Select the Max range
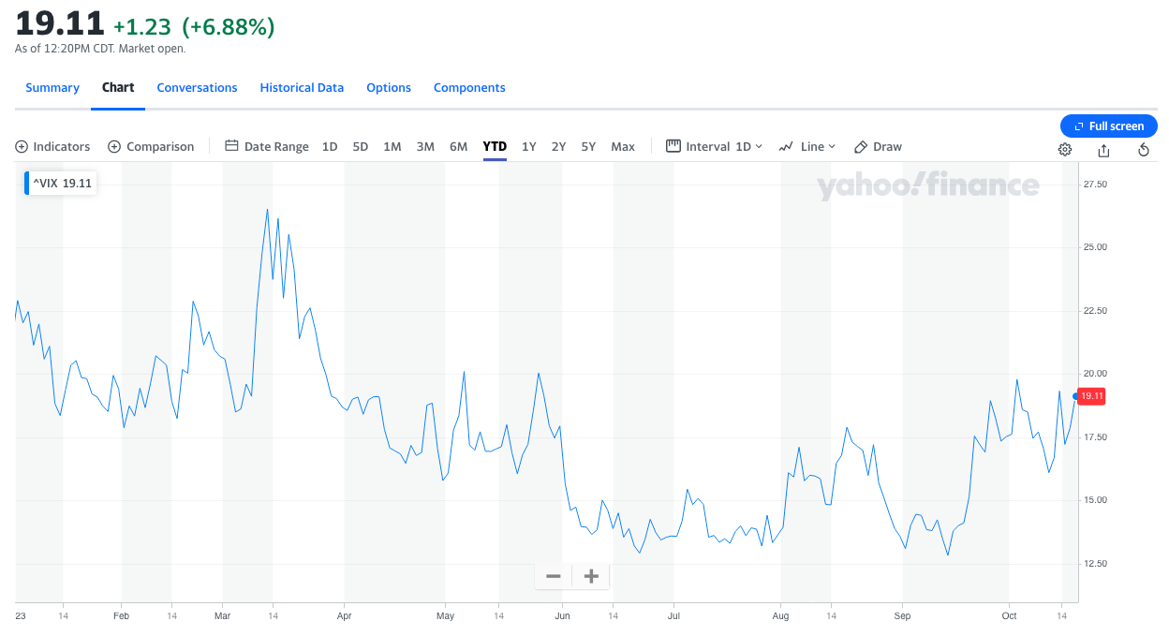 (623, 146)
